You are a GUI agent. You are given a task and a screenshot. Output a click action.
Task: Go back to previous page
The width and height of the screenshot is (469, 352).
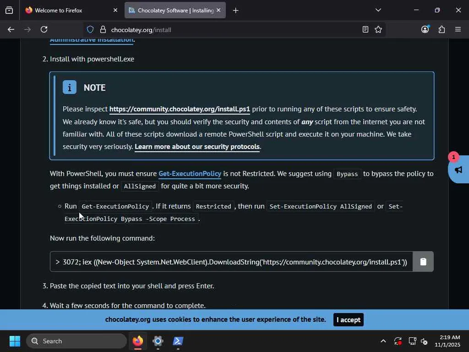tap(11, 30)
